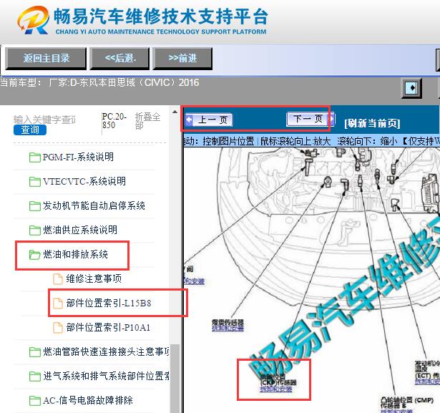The image size is (440, 413).
Task: Expand 进气系统和排气系统部件位置索引 tree item
Action: coord(106,376)
